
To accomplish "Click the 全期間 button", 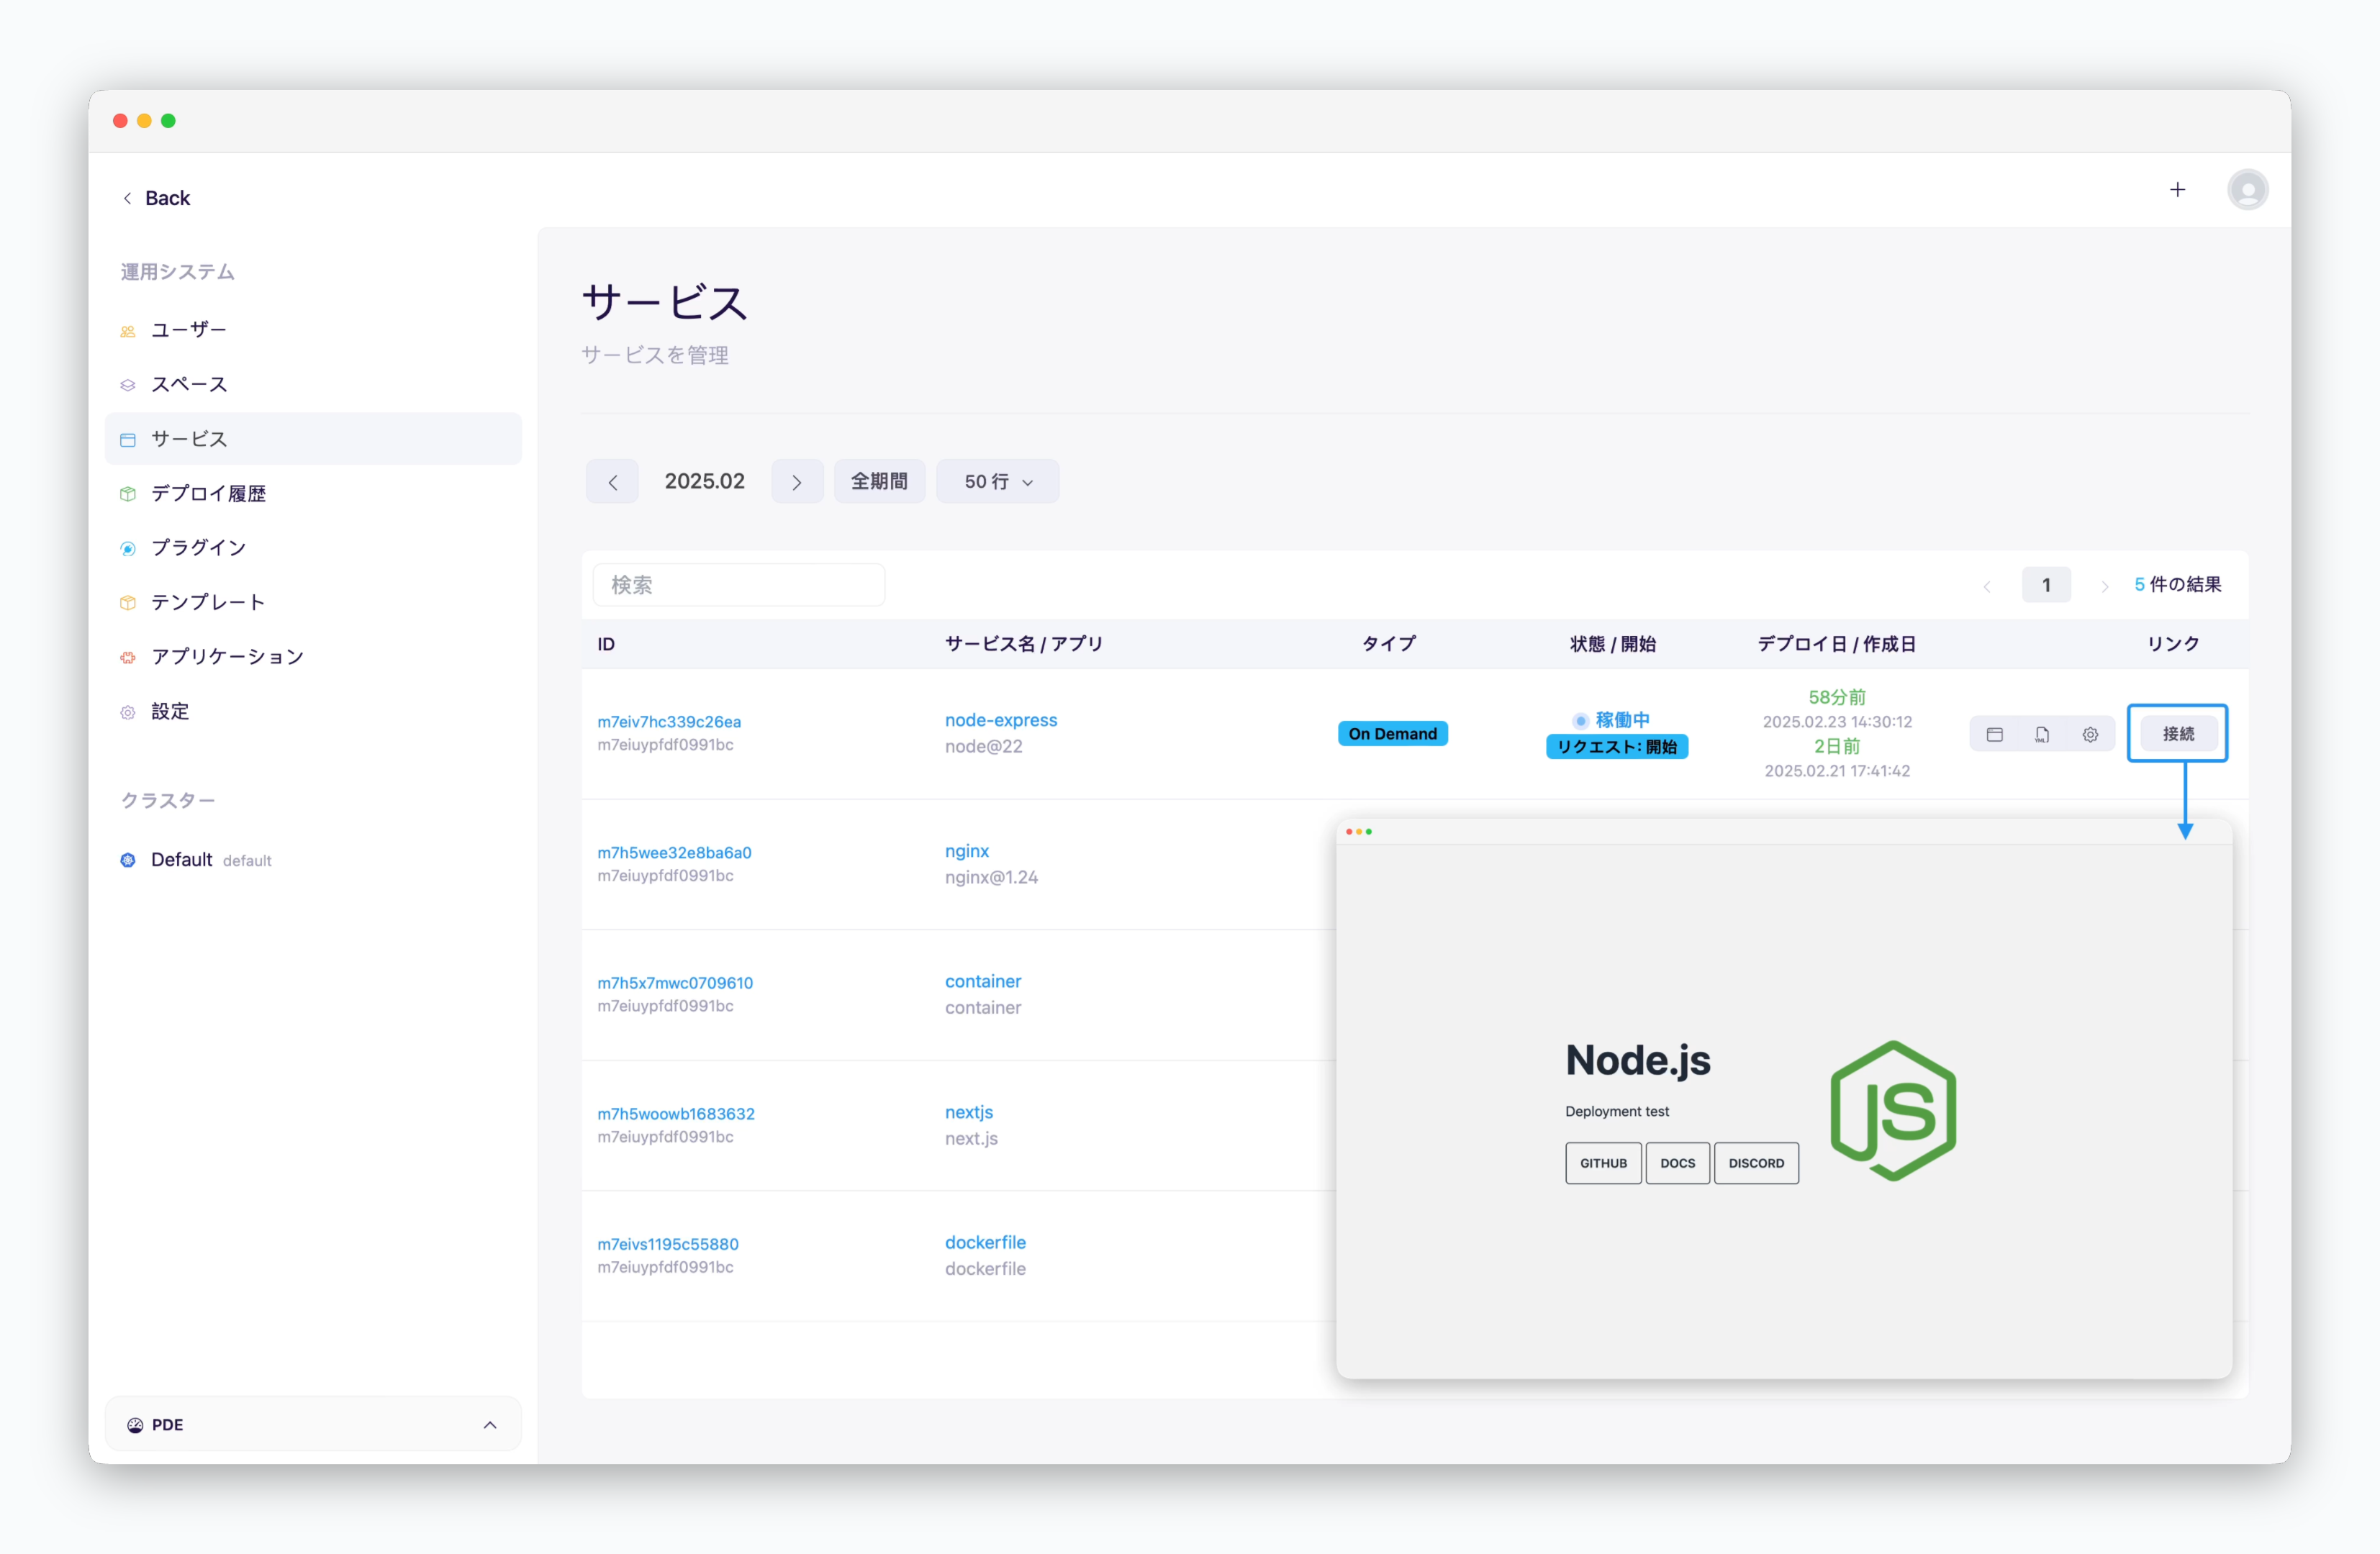I will point(879,482).
